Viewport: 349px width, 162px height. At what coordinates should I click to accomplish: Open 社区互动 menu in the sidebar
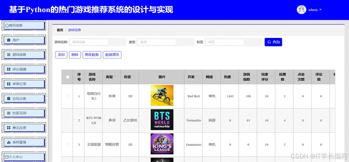pyautogui.click(x=24, y=113)
